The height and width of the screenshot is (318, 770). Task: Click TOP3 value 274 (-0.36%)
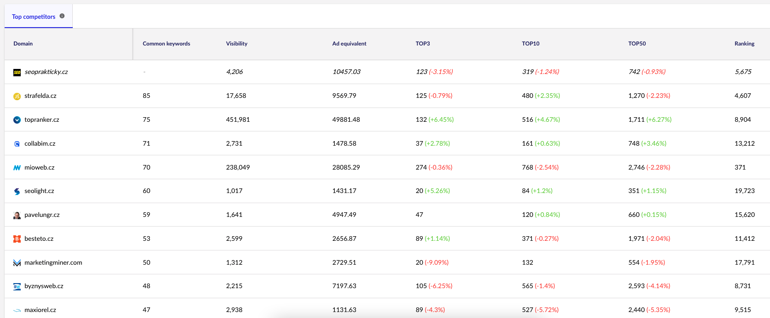(434, 167)
